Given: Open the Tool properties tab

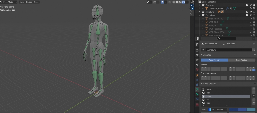Looking at the screenshot, I should click(197, 44).
